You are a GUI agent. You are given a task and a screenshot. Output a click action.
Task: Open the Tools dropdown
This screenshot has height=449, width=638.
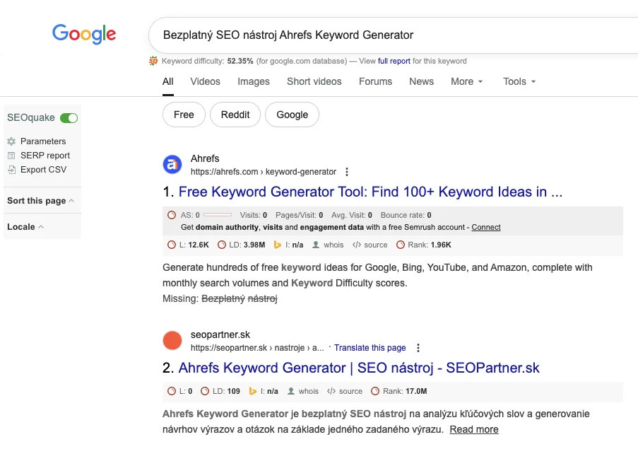(519, 81)
